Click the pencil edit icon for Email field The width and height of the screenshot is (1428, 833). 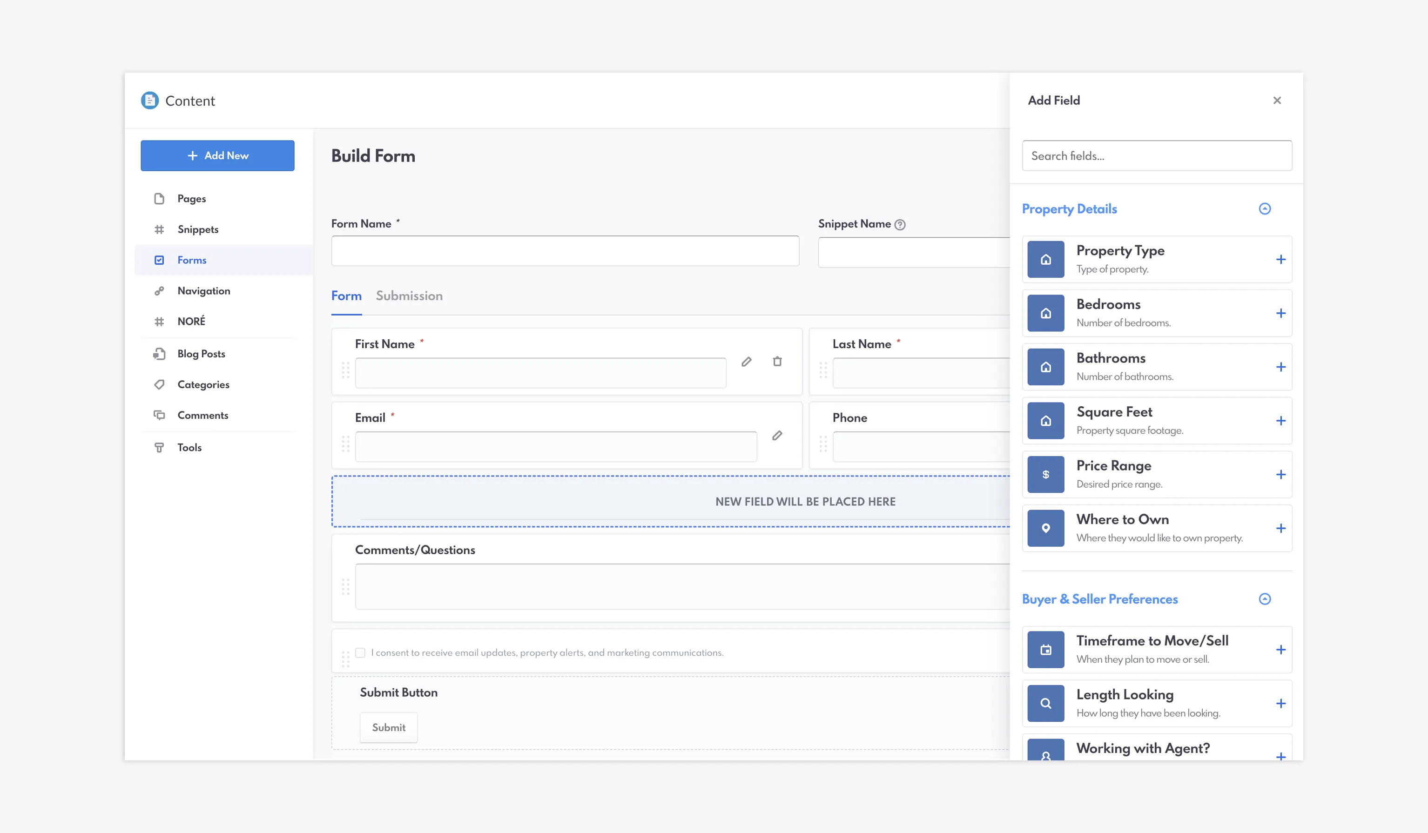pos(777,435)
